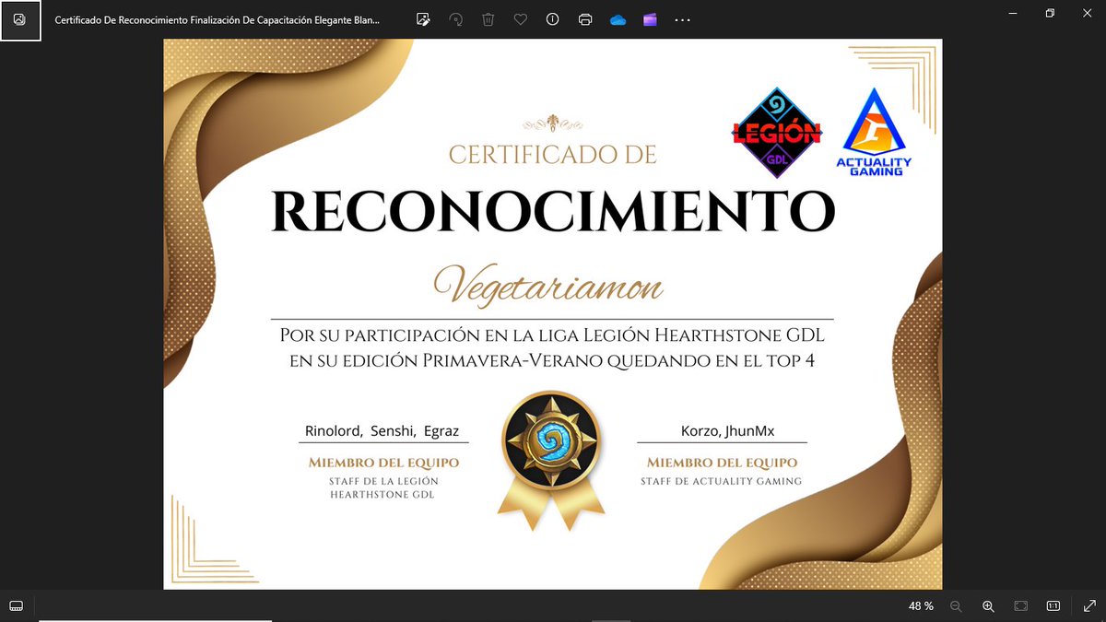Click the Zoom in magnifier
This screenshot has height=622, width=1106.
988,605
